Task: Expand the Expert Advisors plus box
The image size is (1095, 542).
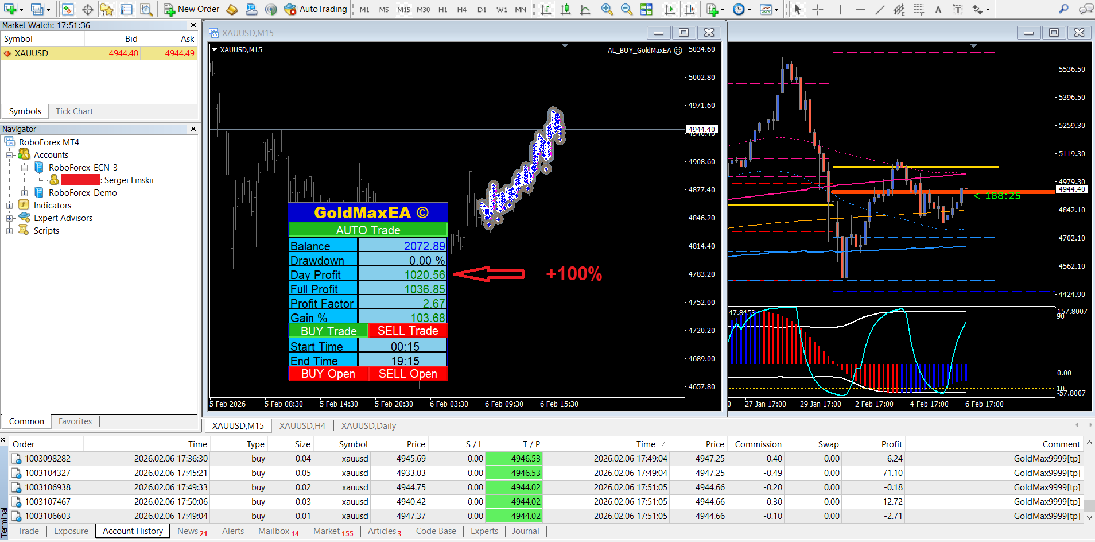Action: tap(9, 218)
